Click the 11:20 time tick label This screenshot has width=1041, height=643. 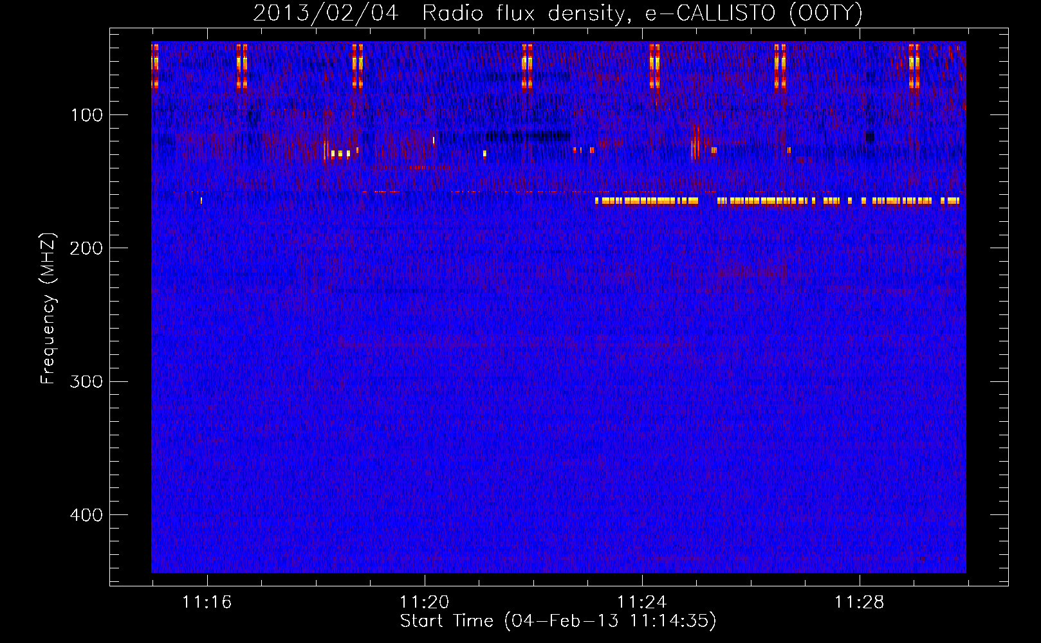(424, 602)
